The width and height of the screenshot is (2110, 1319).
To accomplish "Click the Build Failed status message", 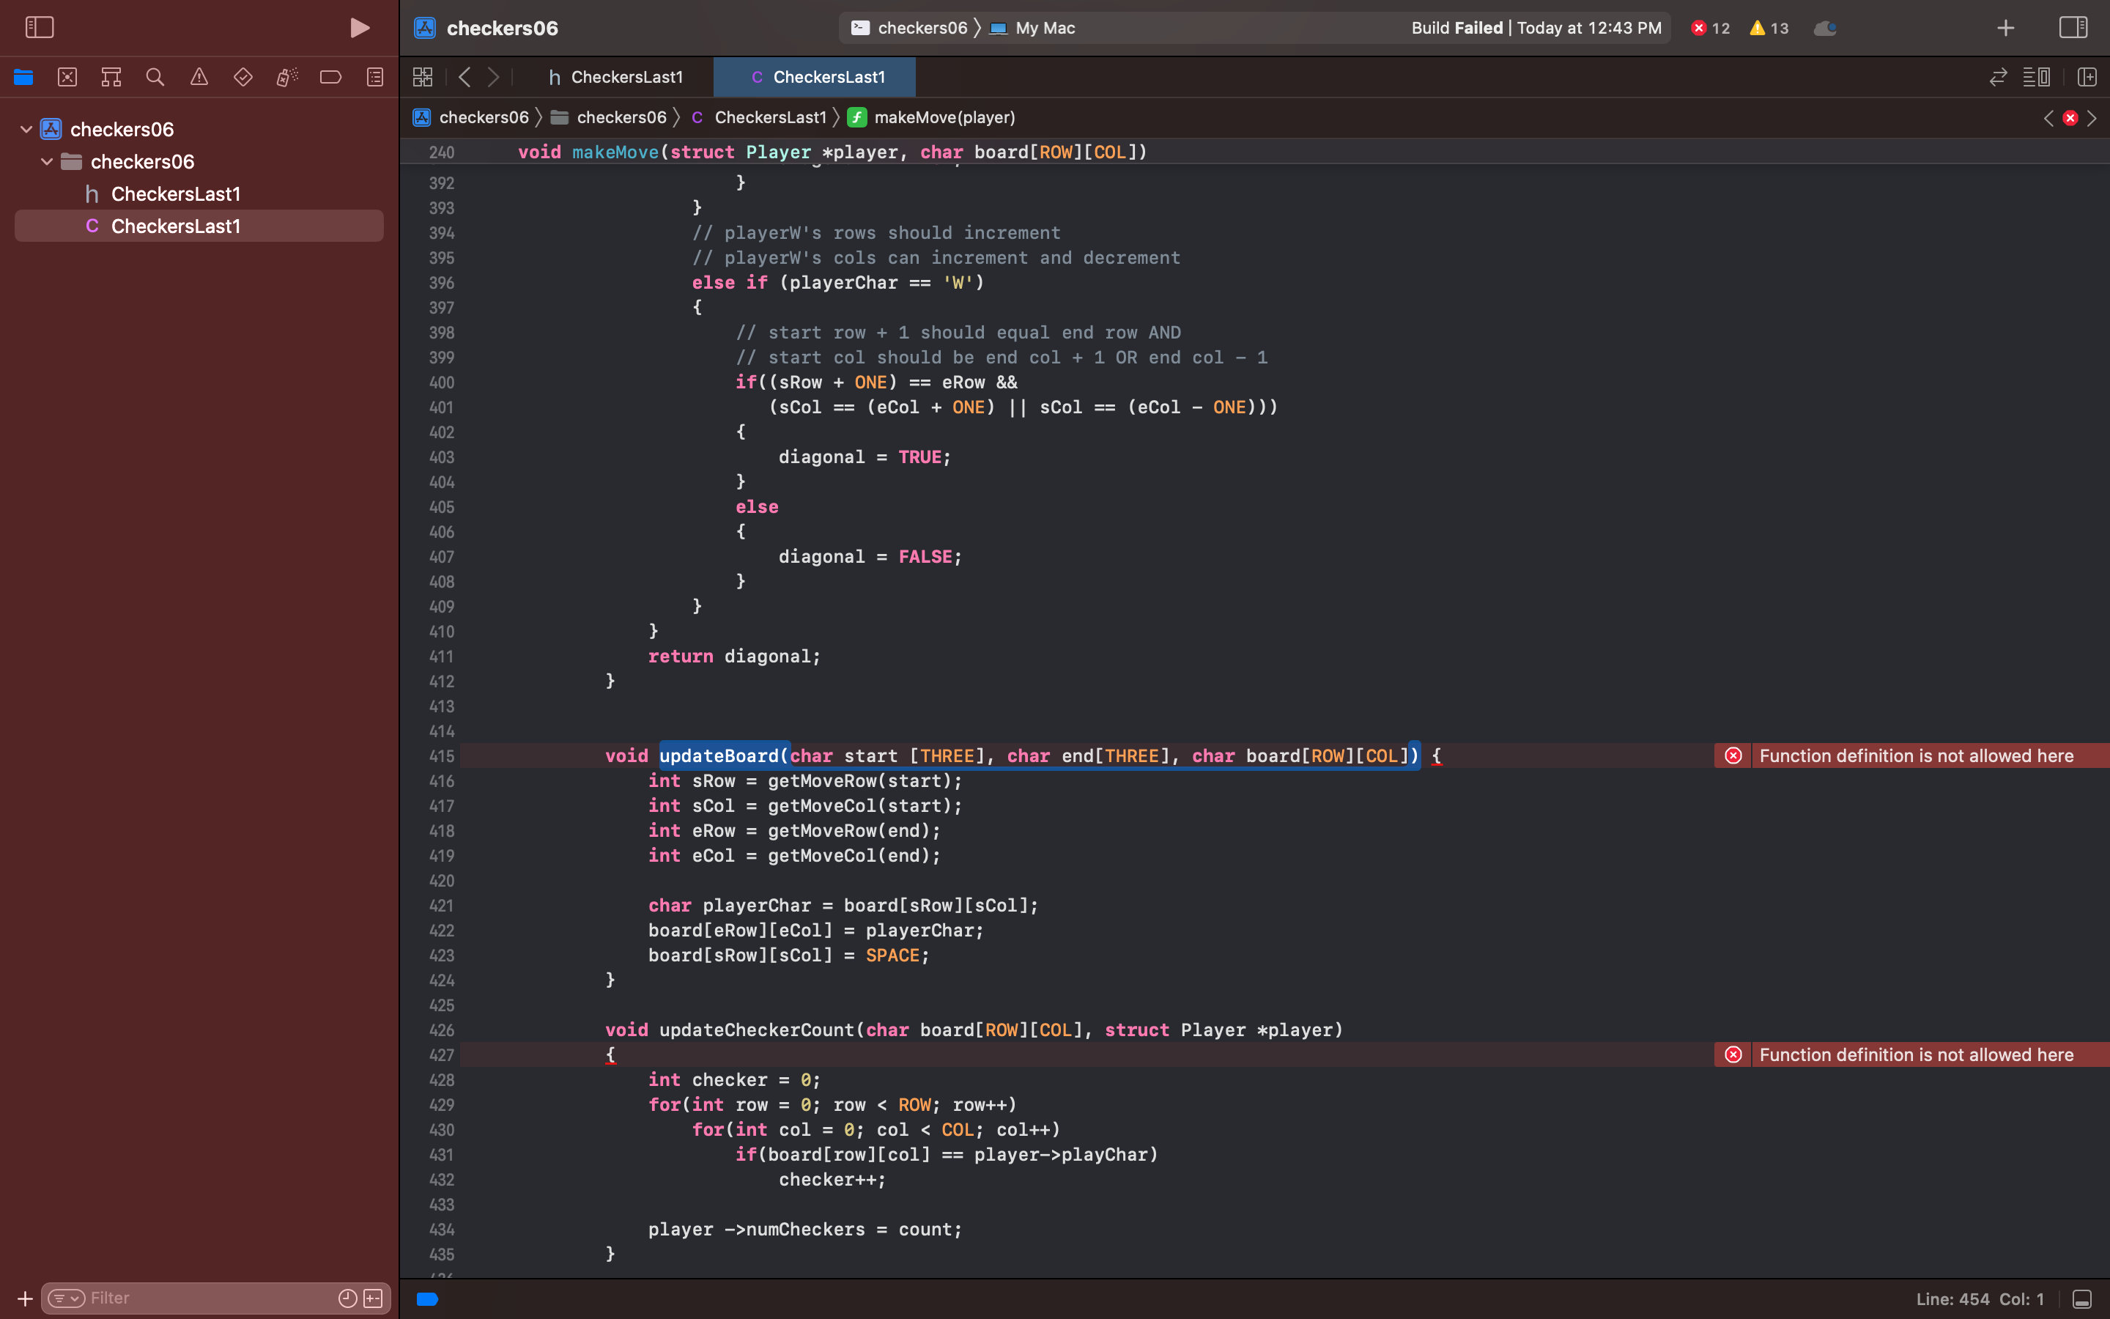I will [x=1457, y=27].
